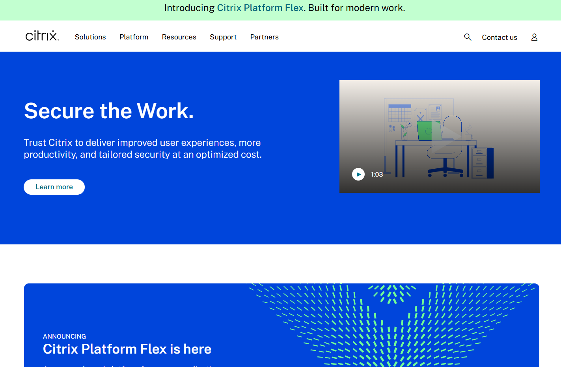This screenshot has height=367, width=561.
Task: Play the 1:03 video
Action: tap(358, 174)
